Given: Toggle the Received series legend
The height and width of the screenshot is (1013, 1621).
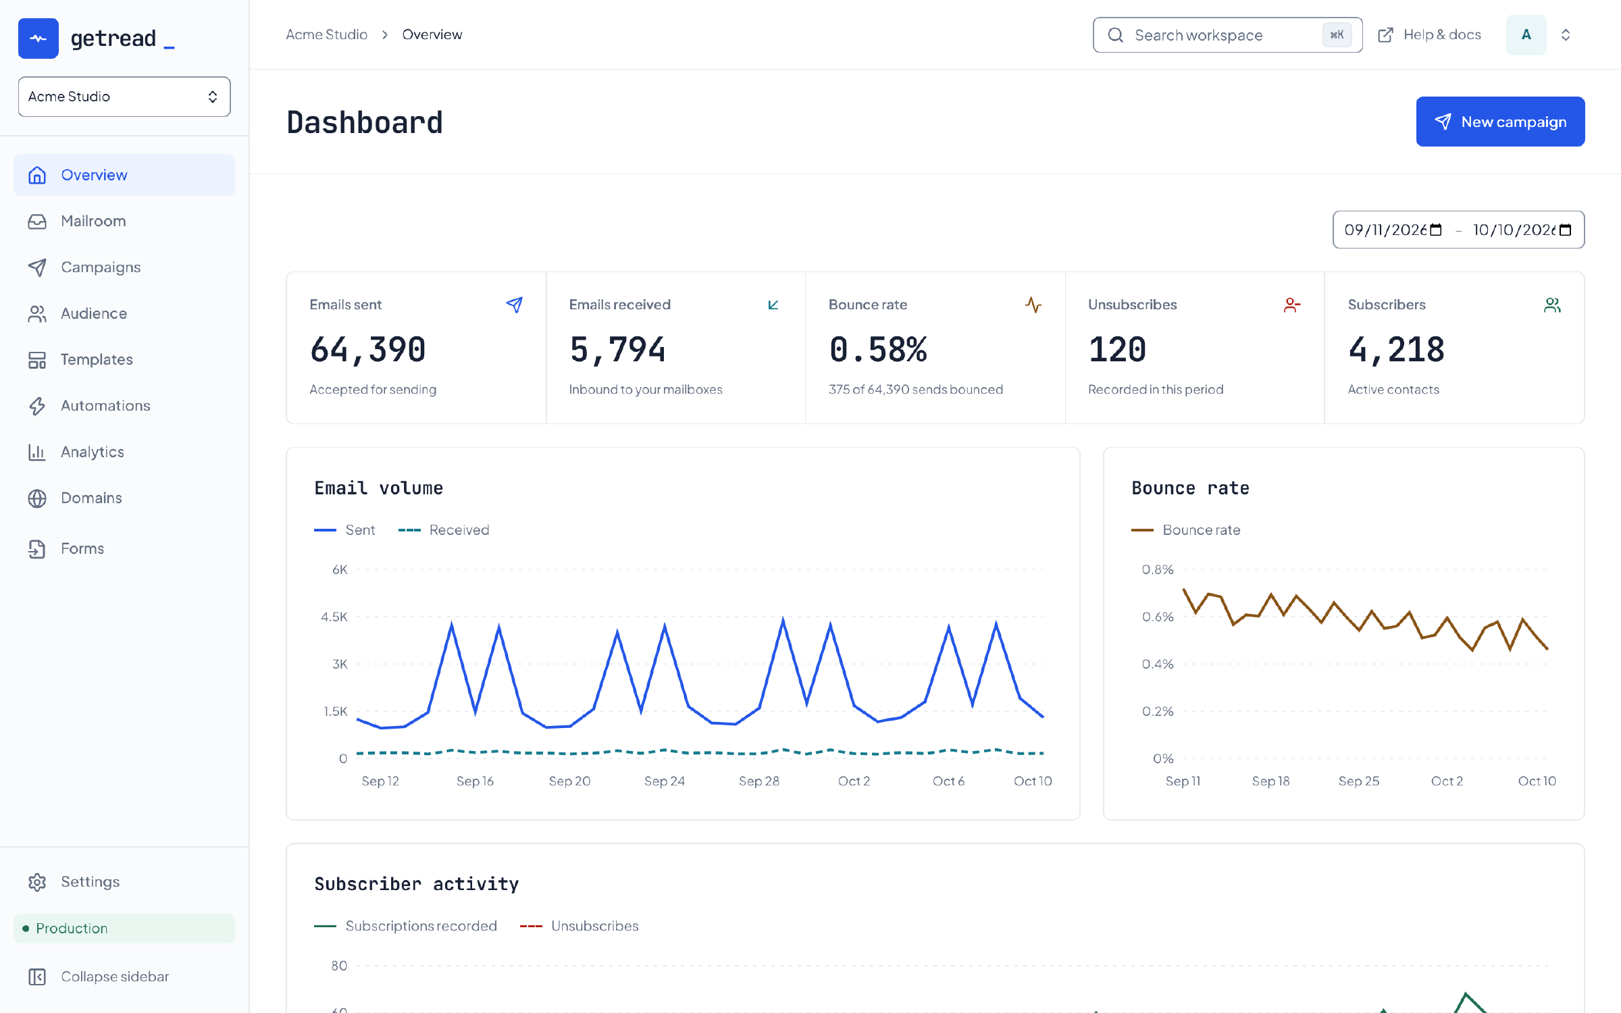Looking at the screenshot, I should pyautogui.click(x=444, y=530).
